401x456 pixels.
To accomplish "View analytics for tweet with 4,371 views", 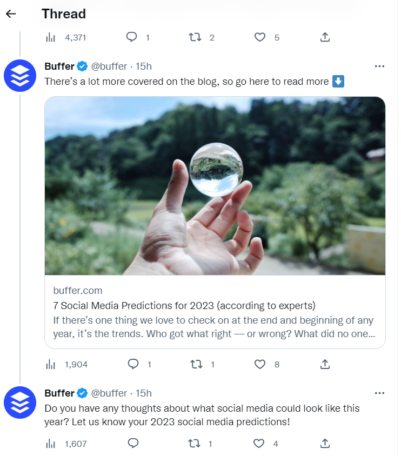I will click(x=51, y=37).
